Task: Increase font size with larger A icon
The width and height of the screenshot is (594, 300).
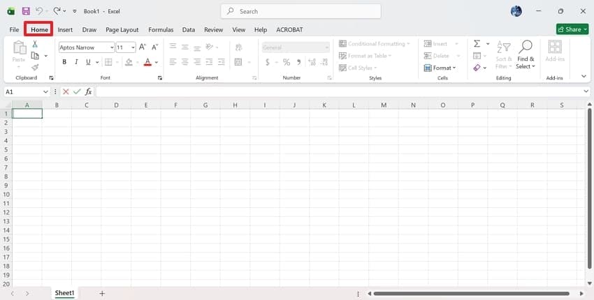Action: point(143,47)
